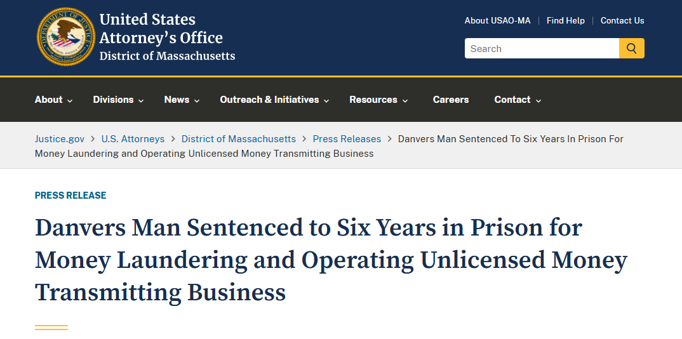Viewport: 682px width, 339px height.
Task: Click the PRESS RELEASE category label
Action: pyautogui.click(x=70, y=196)
